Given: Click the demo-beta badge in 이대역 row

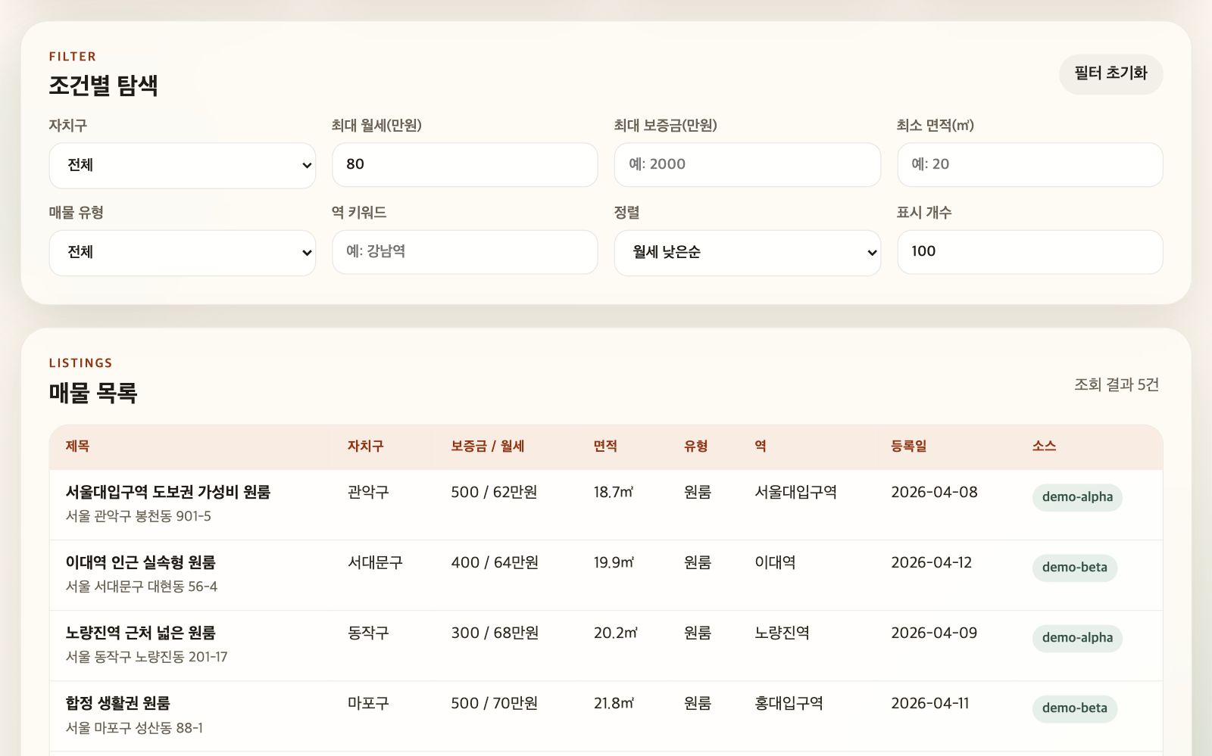Looking at the screenshot, I should click(1074, 568).
